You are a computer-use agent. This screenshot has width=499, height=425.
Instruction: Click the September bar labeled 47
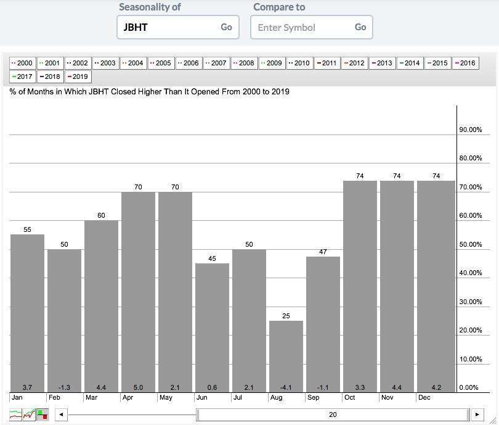(323, 324)
